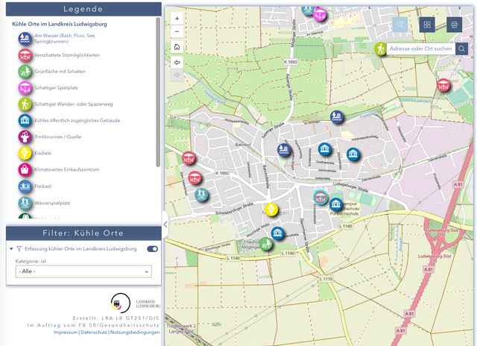Click the legend panel scrollbar
This screenshot has height=346, width=477.
[x=158, y=92]
